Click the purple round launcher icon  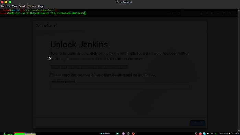pyautogui.click(x=123, y=134)
